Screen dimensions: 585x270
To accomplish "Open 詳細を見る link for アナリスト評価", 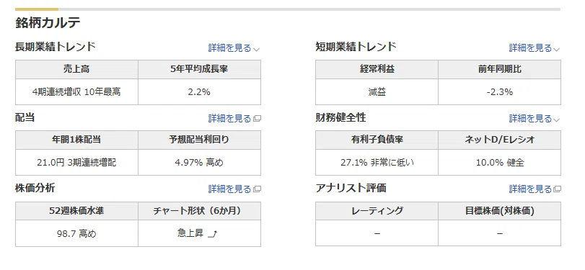I will pyautogui.click(x=530, y=189).
